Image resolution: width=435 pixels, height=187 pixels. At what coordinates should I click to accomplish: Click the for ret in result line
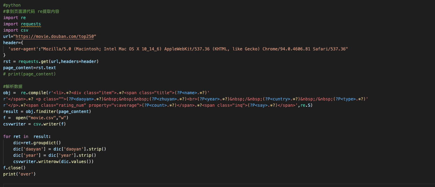pyautogui.click(x=27, y=137)
